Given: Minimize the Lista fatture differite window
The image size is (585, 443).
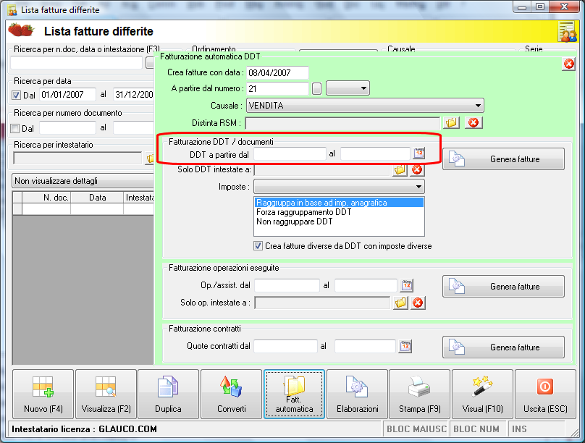Looking at the screenshot, I should (x=522, y=7).
